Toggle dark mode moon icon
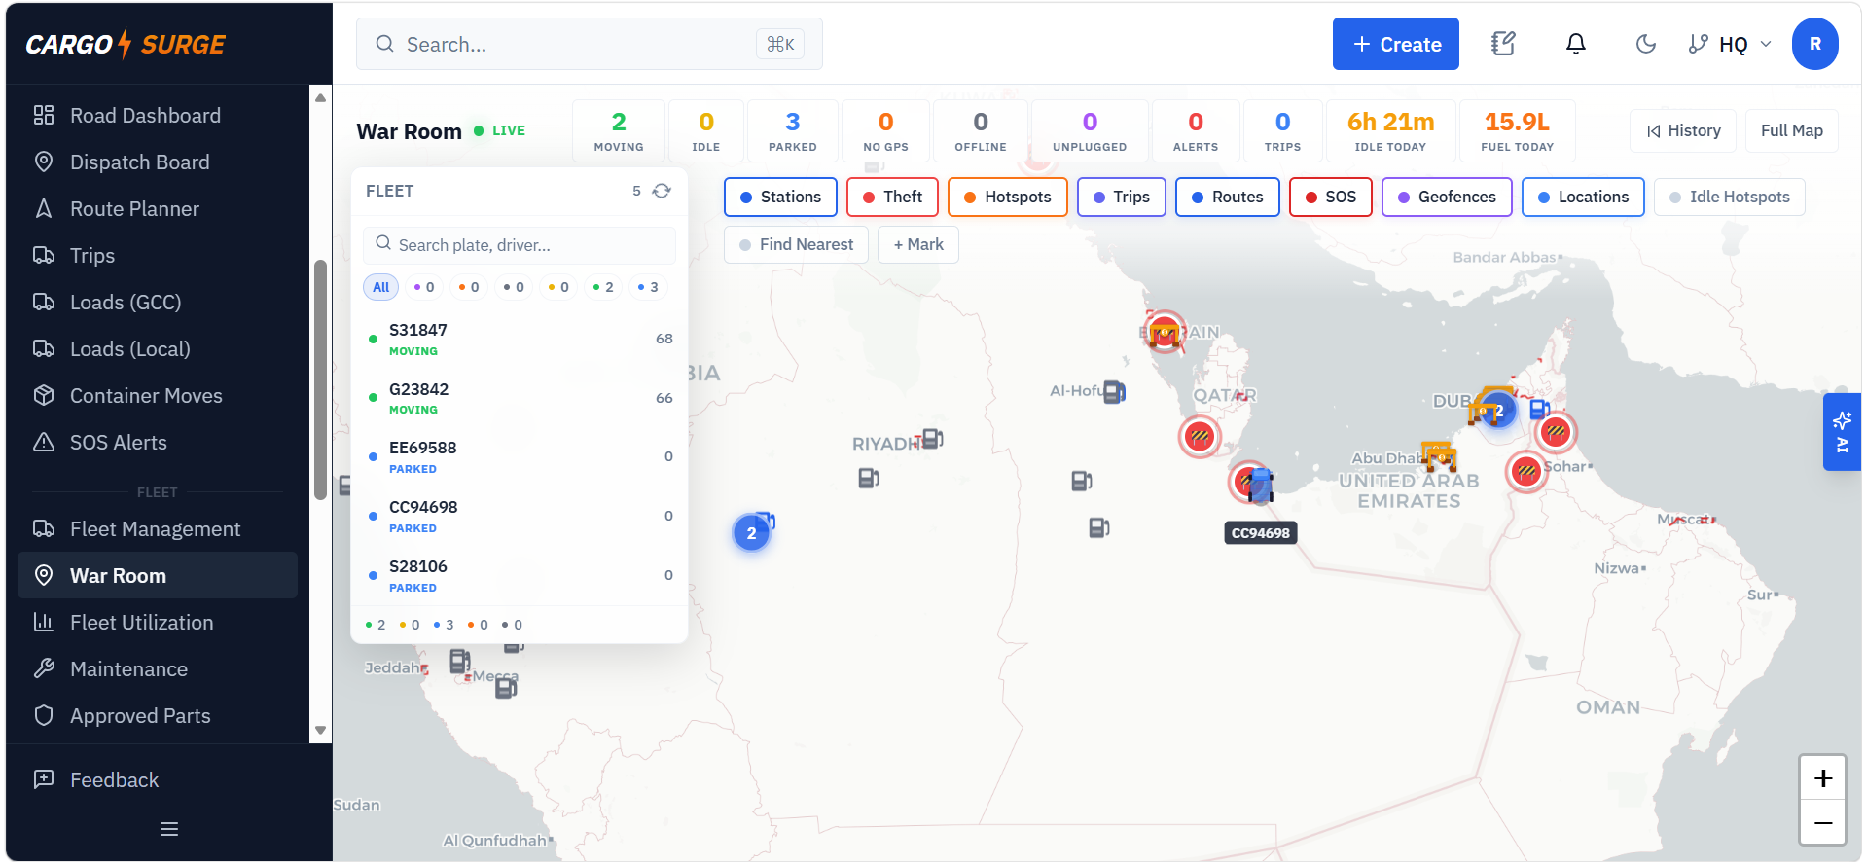 1645,44
